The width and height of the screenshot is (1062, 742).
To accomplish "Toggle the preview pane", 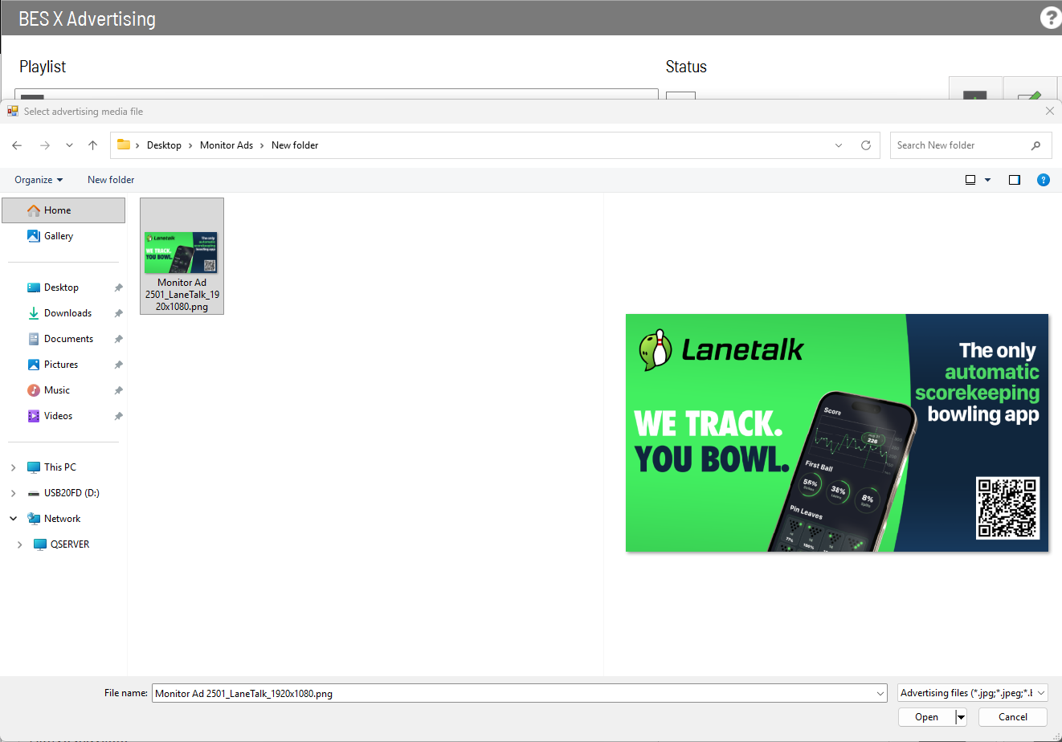I will pos(1015,180).
